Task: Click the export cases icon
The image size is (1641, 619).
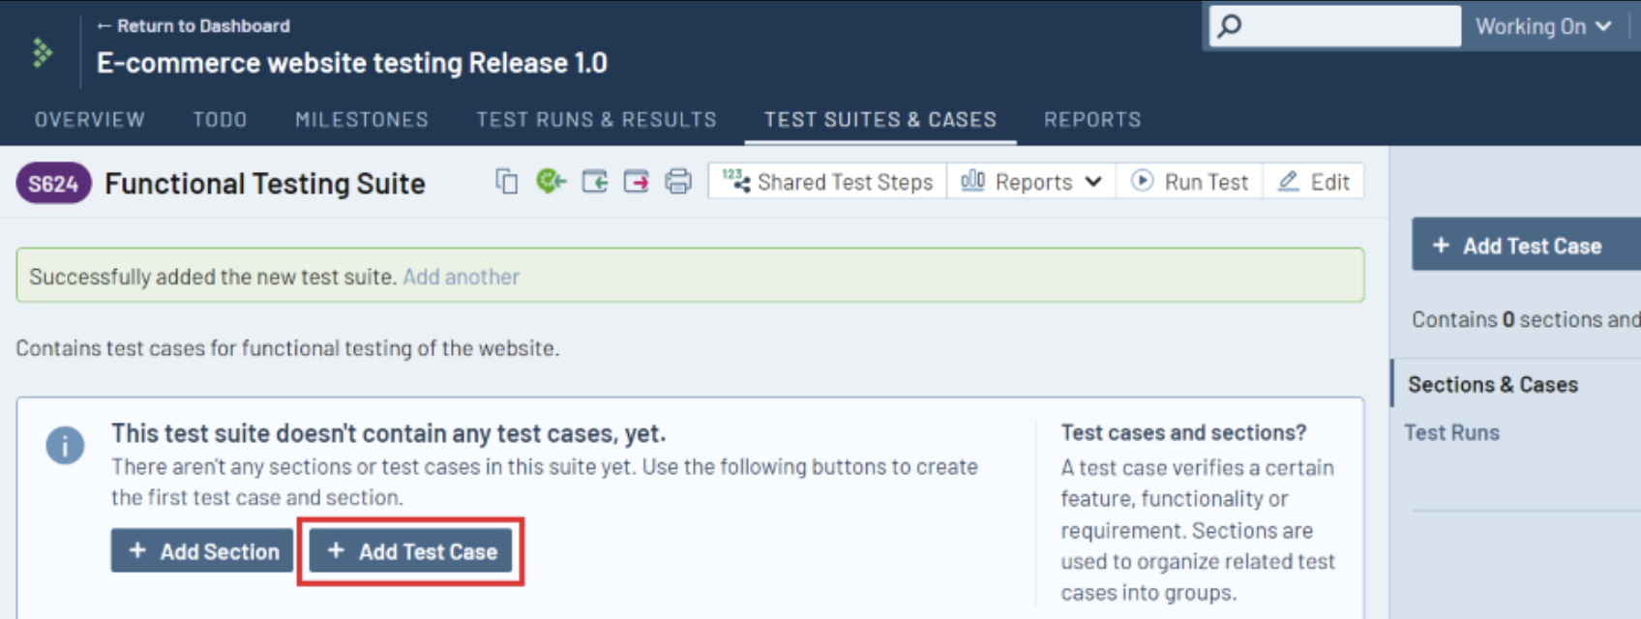Action: pos(636,182)
